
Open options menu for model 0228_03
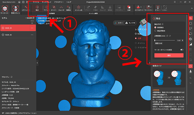coord(32,28)
